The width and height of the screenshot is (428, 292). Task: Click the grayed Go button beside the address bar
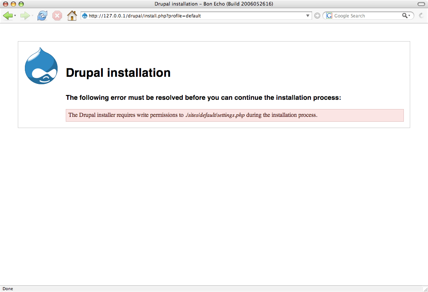317,16
